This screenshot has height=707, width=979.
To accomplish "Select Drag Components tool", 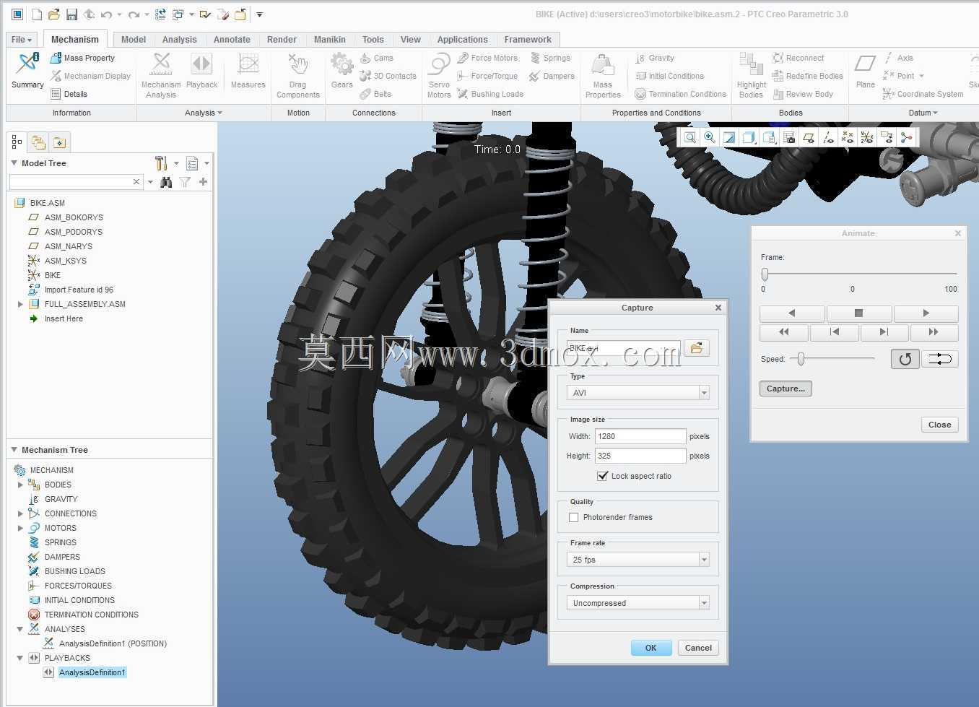I will pos(297,75).
